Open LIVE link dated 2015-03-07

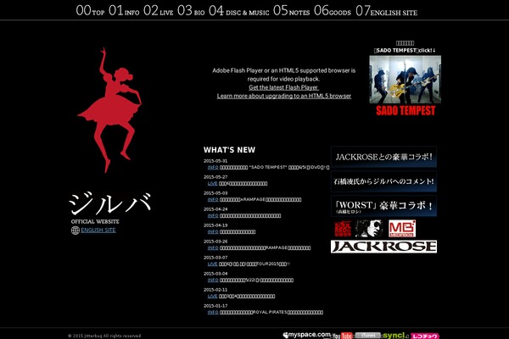[213, 264]
